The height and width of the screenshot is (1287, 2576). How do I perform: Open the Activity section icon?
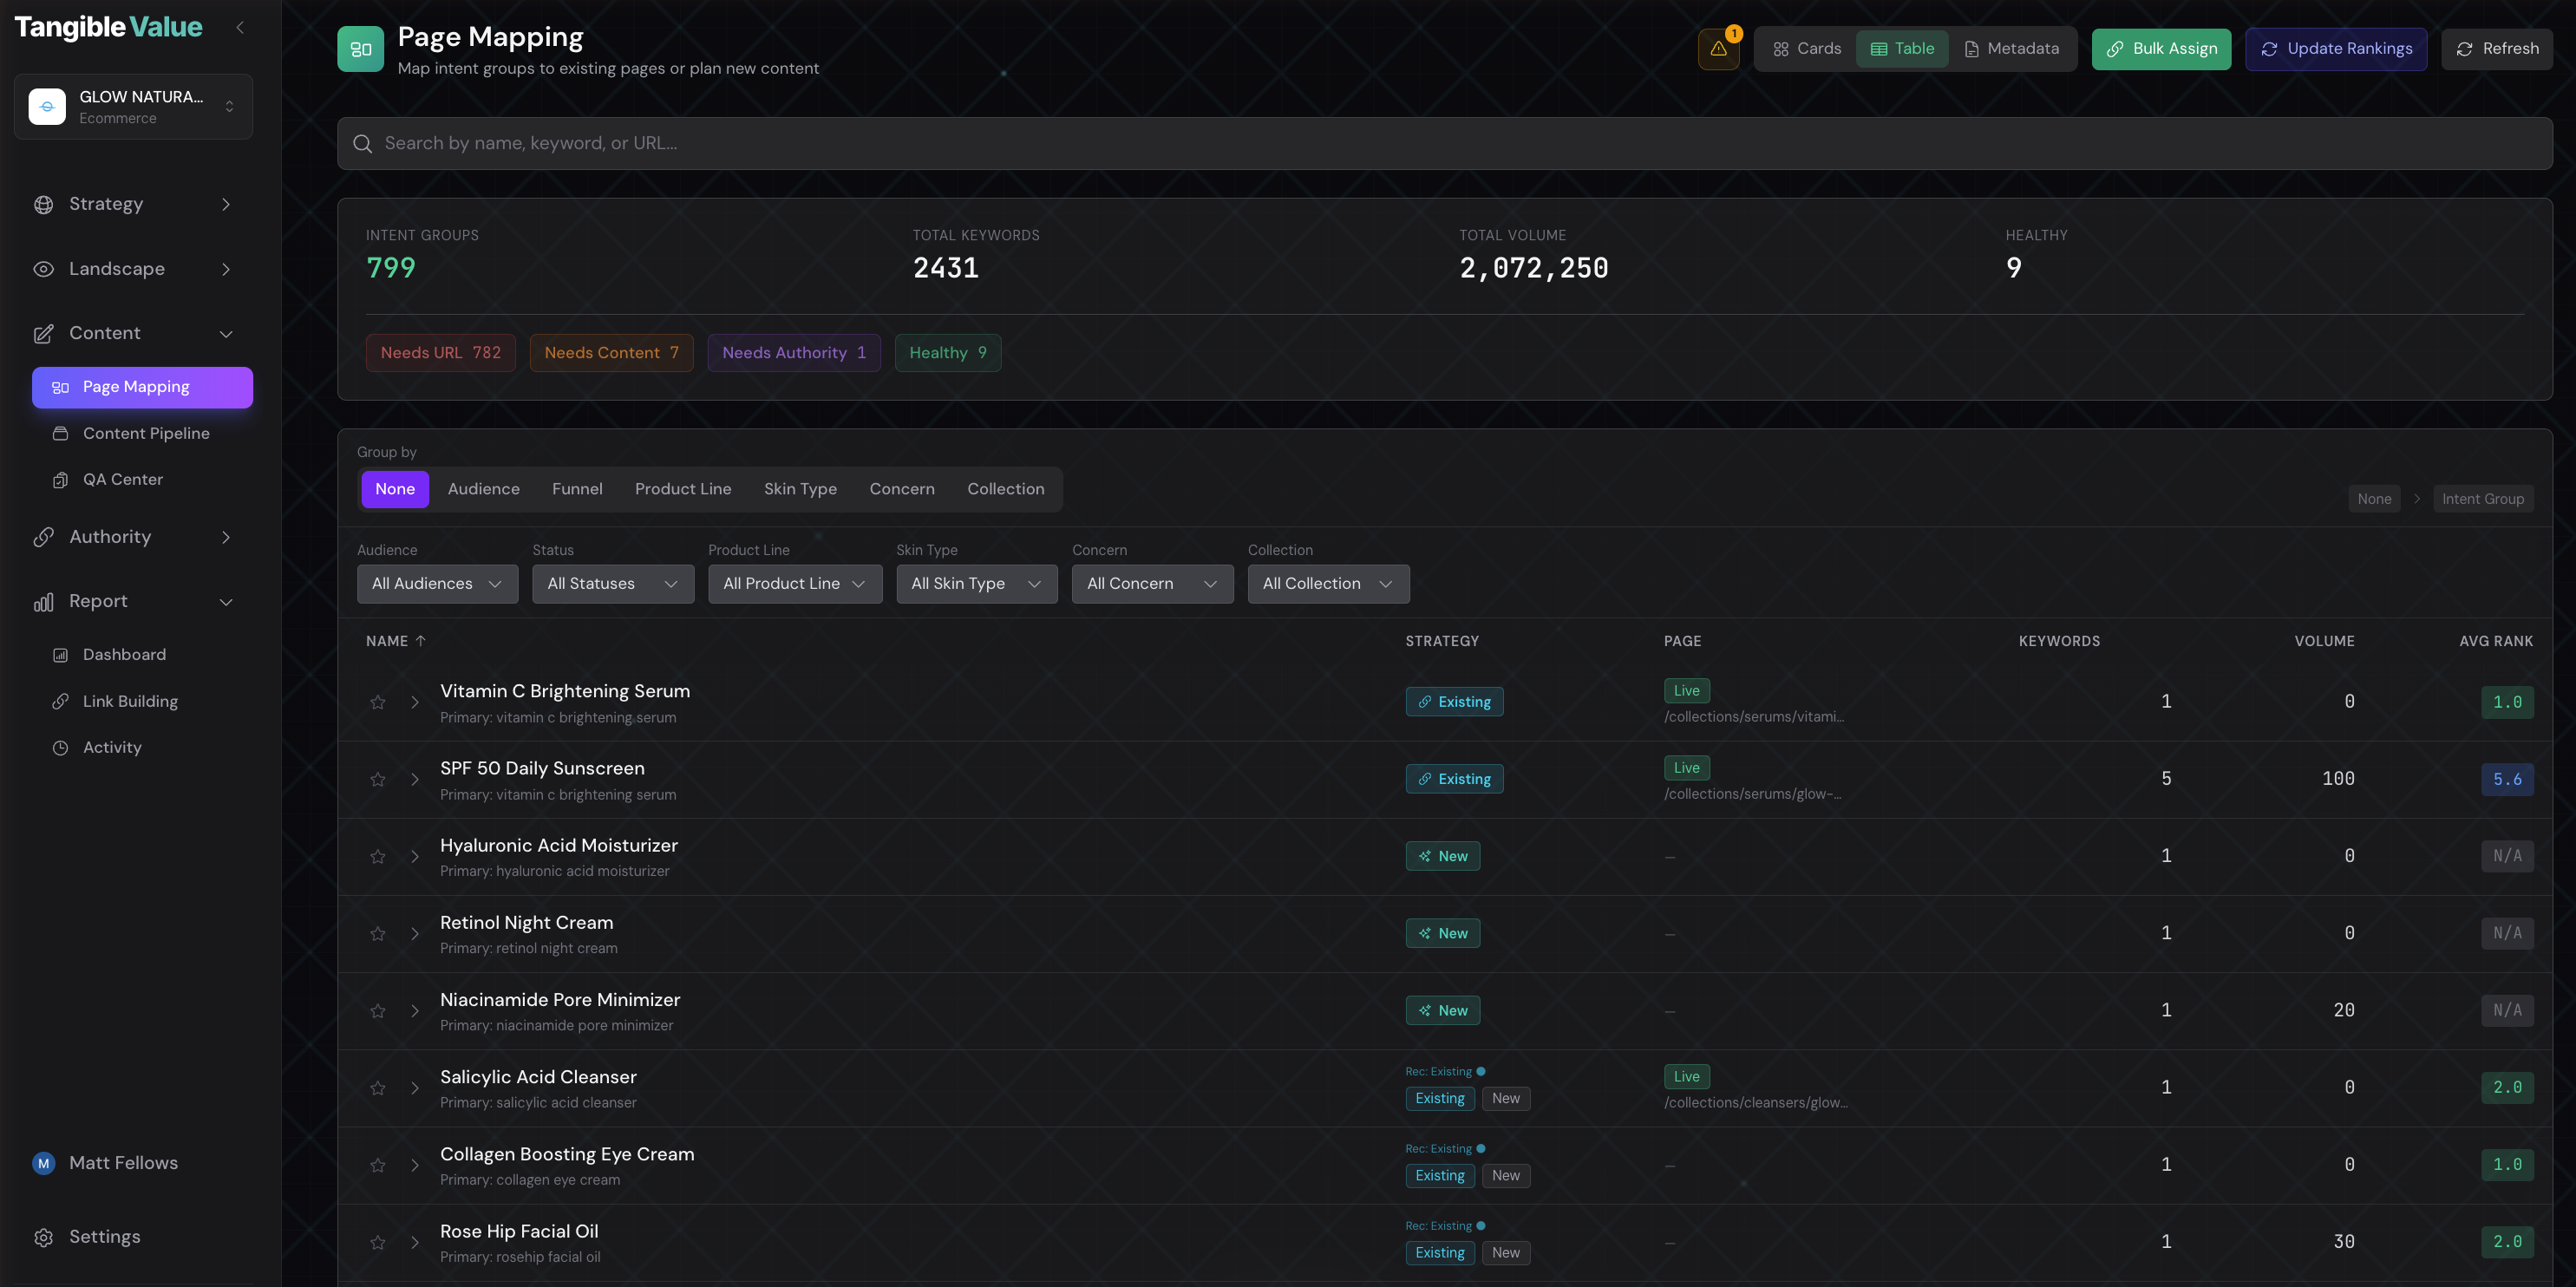61,747
